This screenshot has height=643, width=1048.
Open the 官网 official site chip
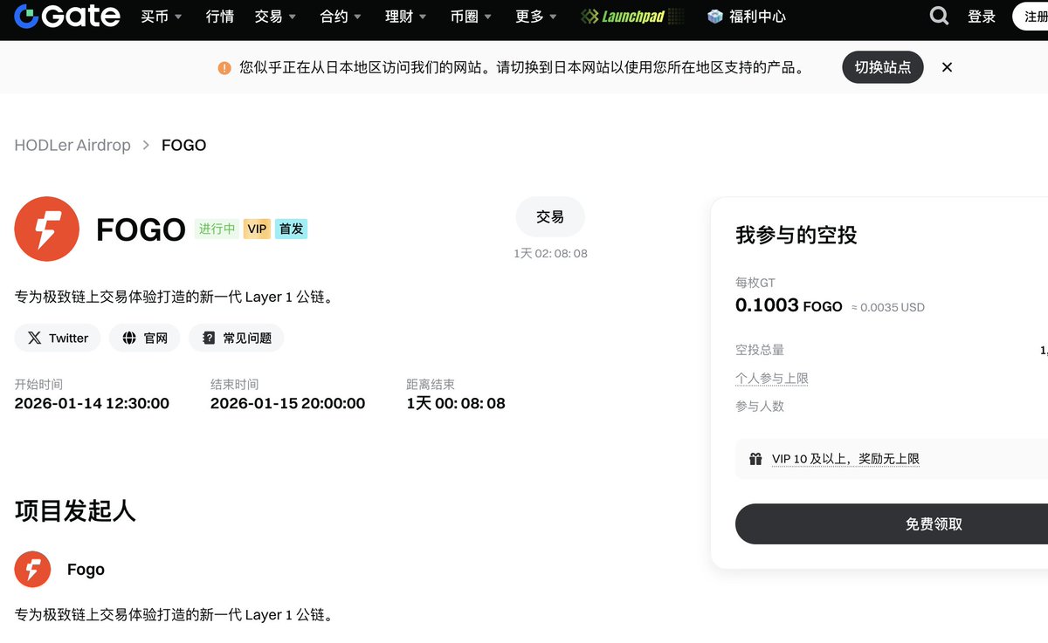tap(145, 338)
